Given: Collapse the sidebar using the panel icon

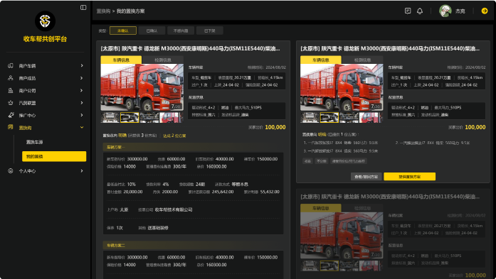Looking at the screenshot, I should click(83, 7).
